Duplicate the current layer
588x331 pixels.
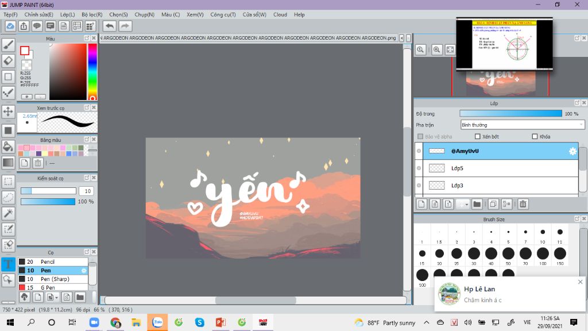[493, 204]
